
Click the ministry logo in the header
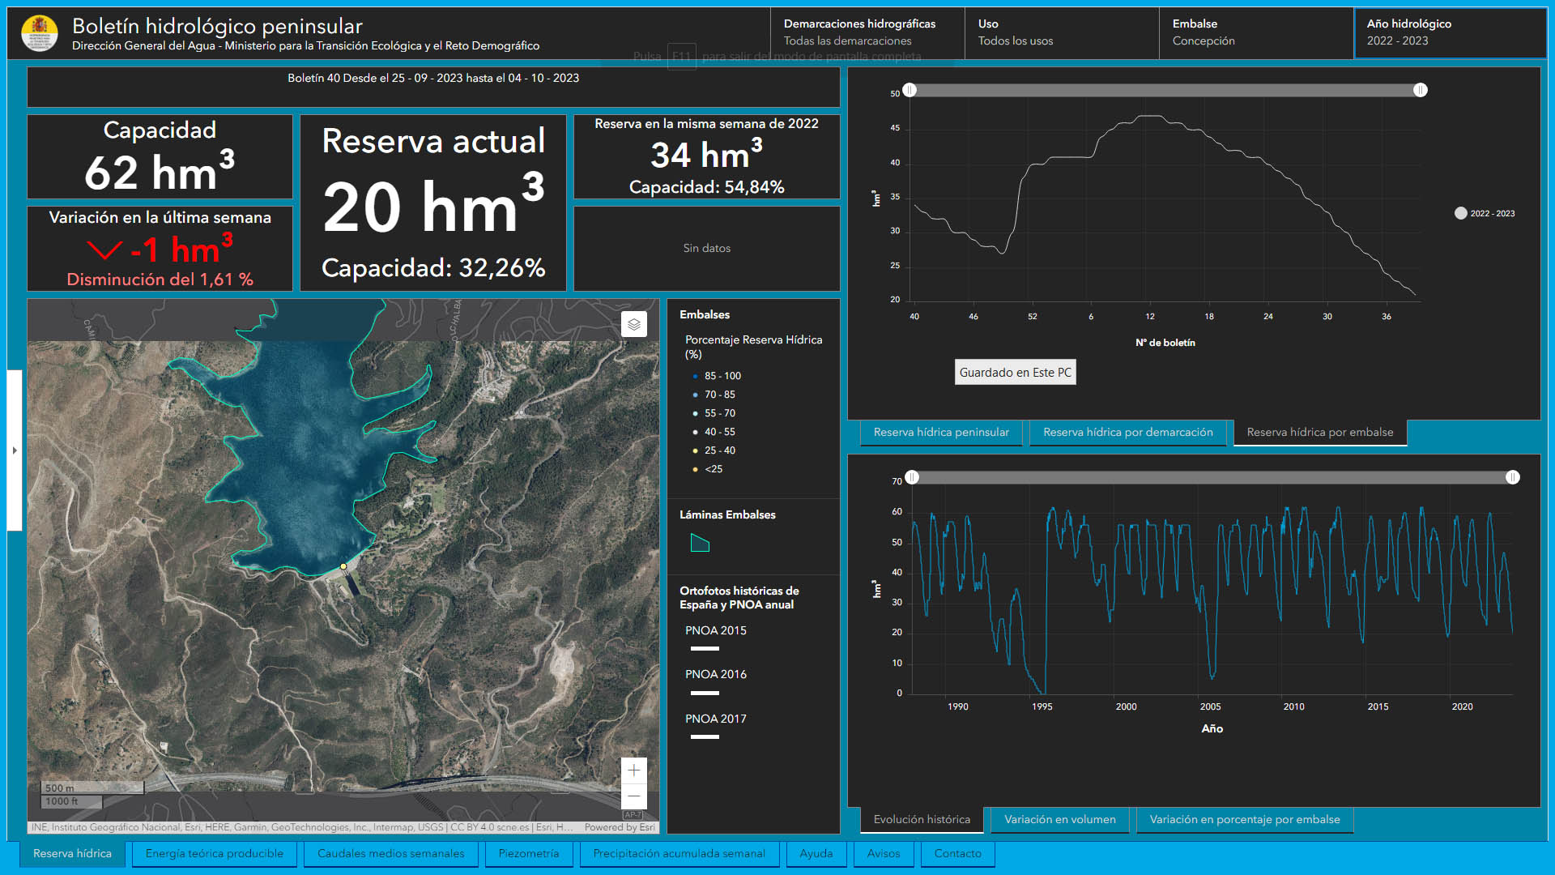pyautogui.click(x=39, y=33)
